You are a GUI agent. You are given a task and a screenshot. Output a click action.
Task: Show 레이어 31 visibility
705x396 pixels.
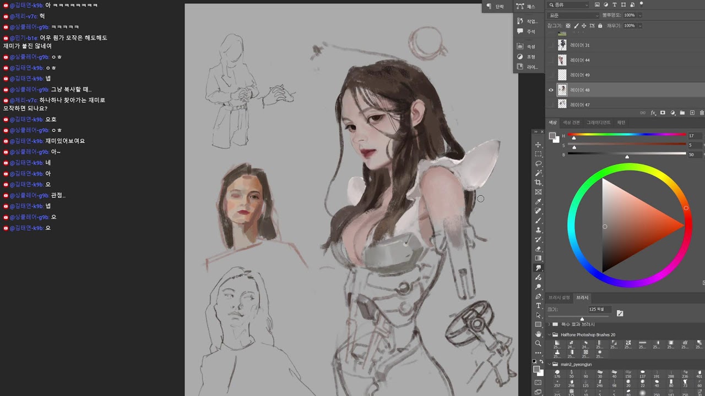pos(551,45)
